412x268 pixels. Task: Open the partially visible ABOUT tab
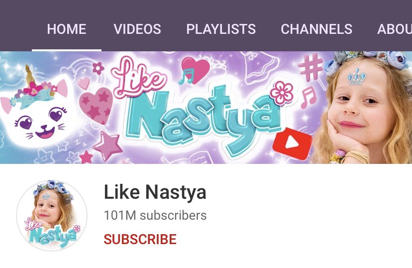click(x=395, y=29)
